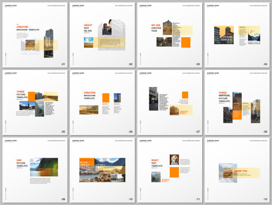Select the lake landscape photo on page 09

(44, 167)
